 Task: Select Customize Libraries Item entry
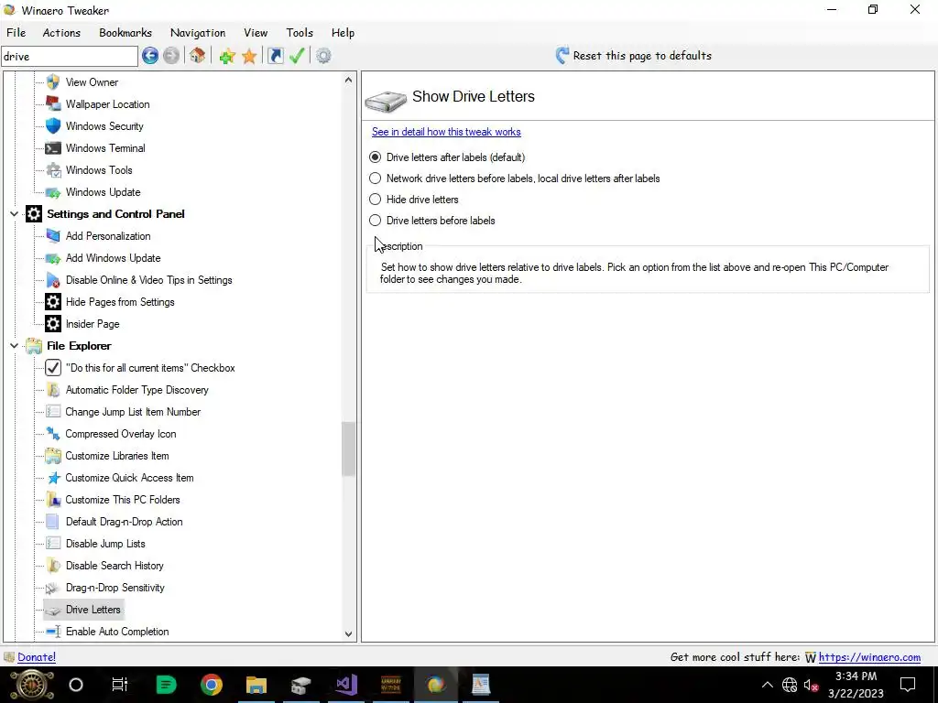[117, 456]
